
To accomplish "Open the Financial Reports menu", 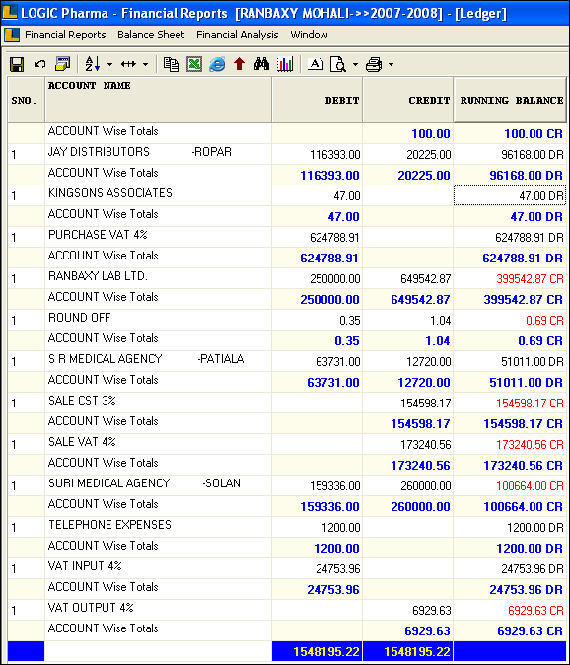I will [x=65, y=35].
